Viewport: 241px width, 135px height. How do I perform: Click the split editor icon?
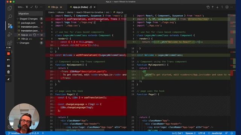tap(227, 7)
